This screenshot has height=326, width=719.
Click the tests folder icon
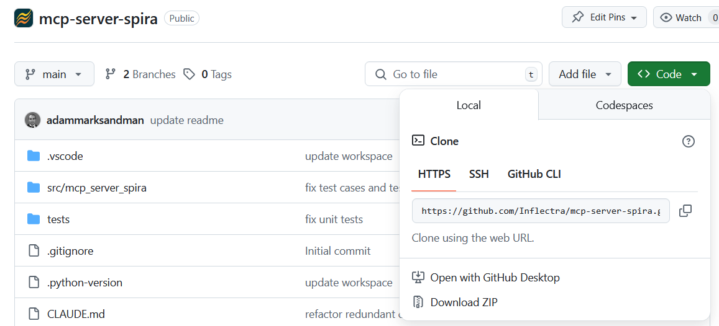click(x=34, y=219)
